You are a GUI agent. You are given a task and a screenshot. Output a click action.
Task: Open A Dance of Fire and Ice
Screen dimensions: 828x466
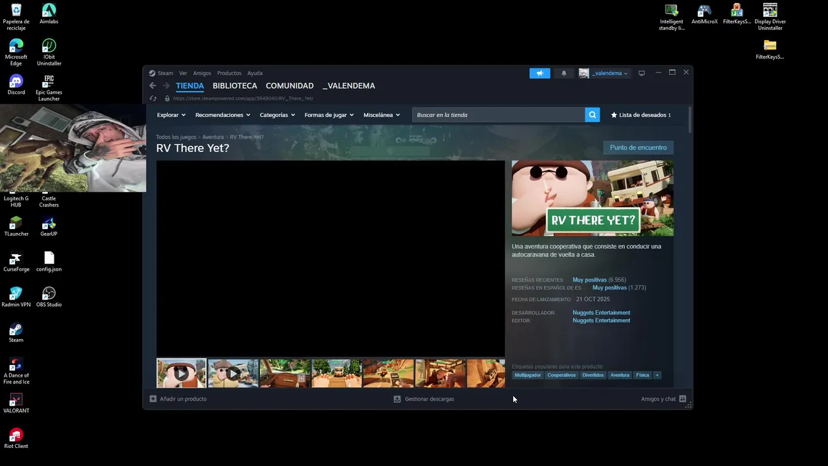(16, 371)
